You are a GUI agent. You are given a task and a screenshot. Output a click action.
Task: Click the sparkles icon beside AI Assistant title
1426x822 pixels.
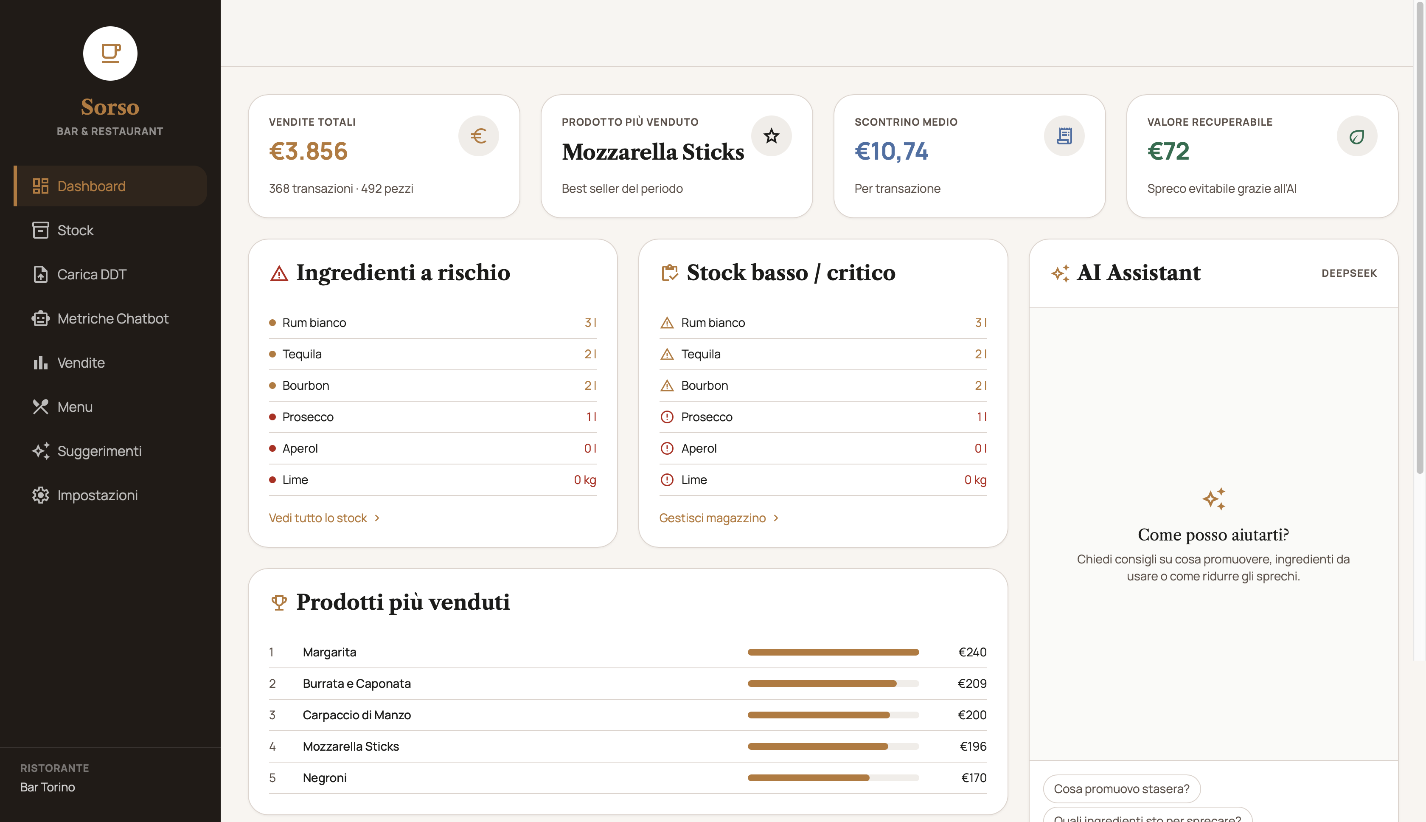[1060, 273]
